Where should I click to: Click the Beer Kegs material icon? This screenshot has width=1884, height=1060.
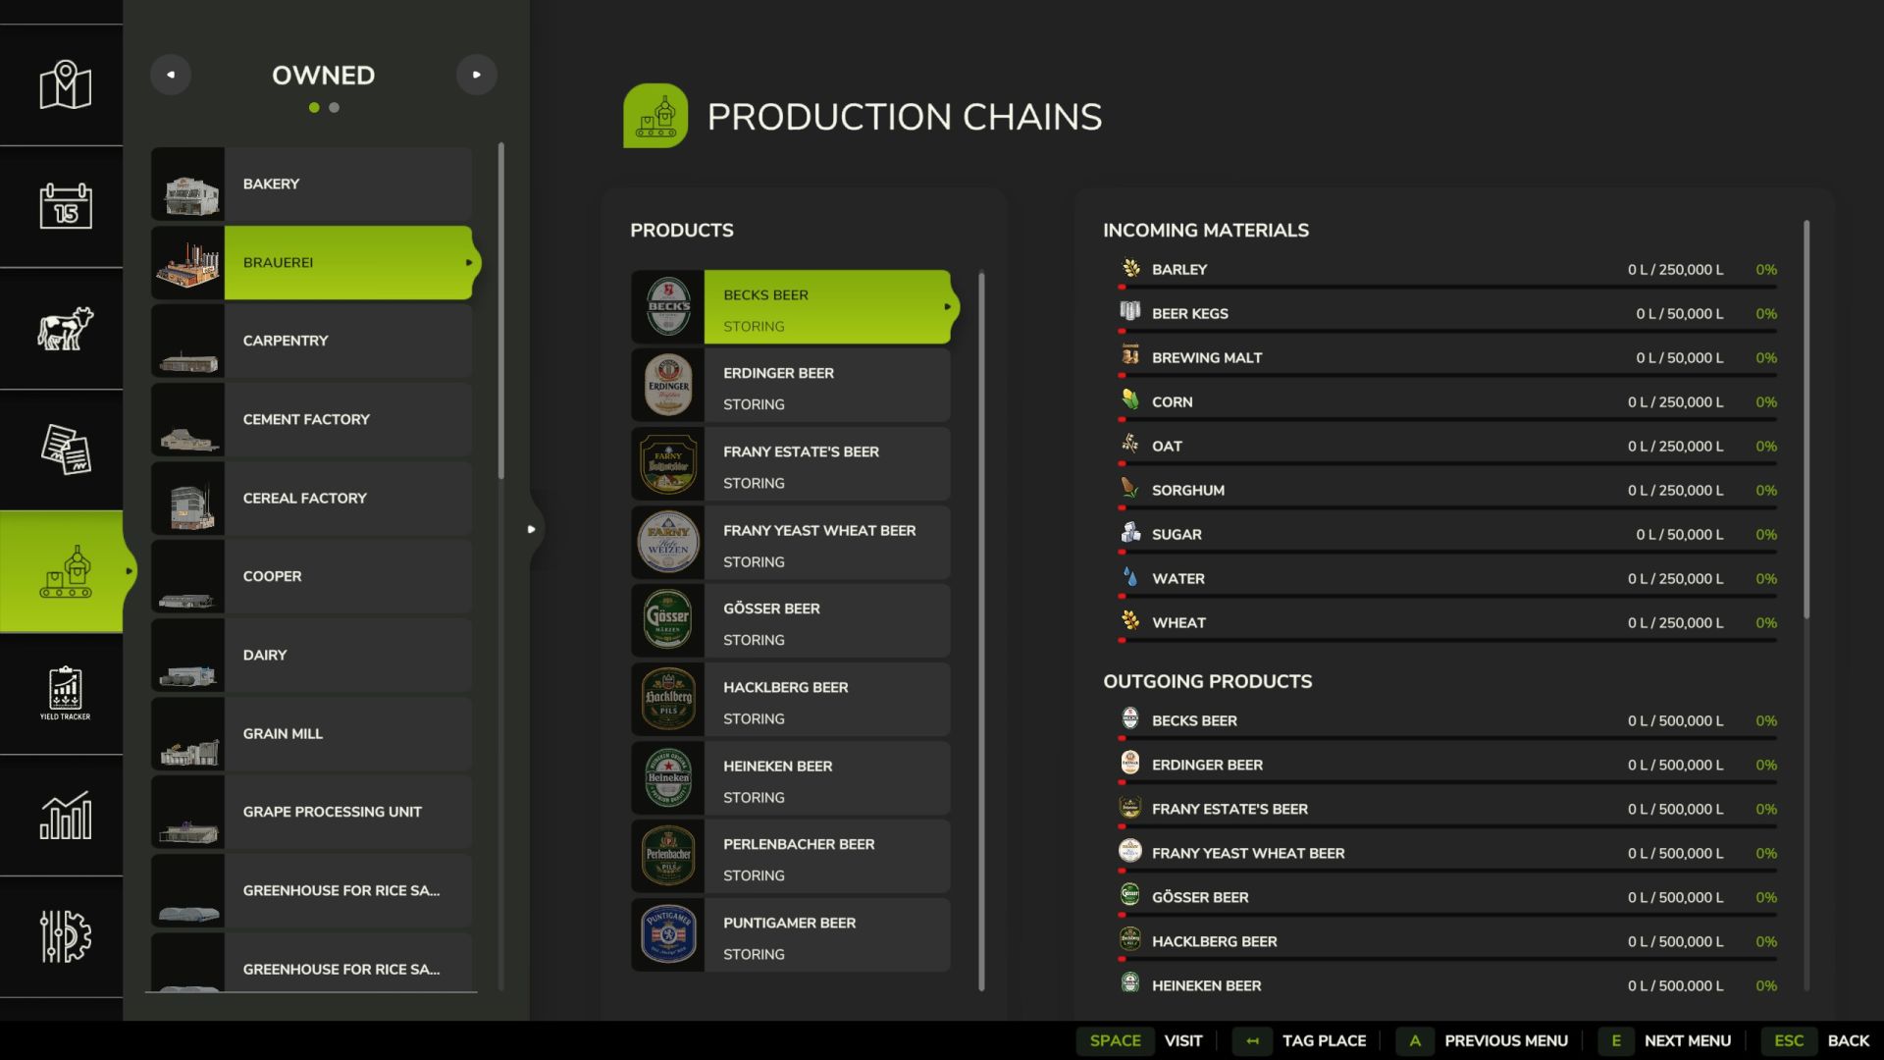pos(1130,312)
